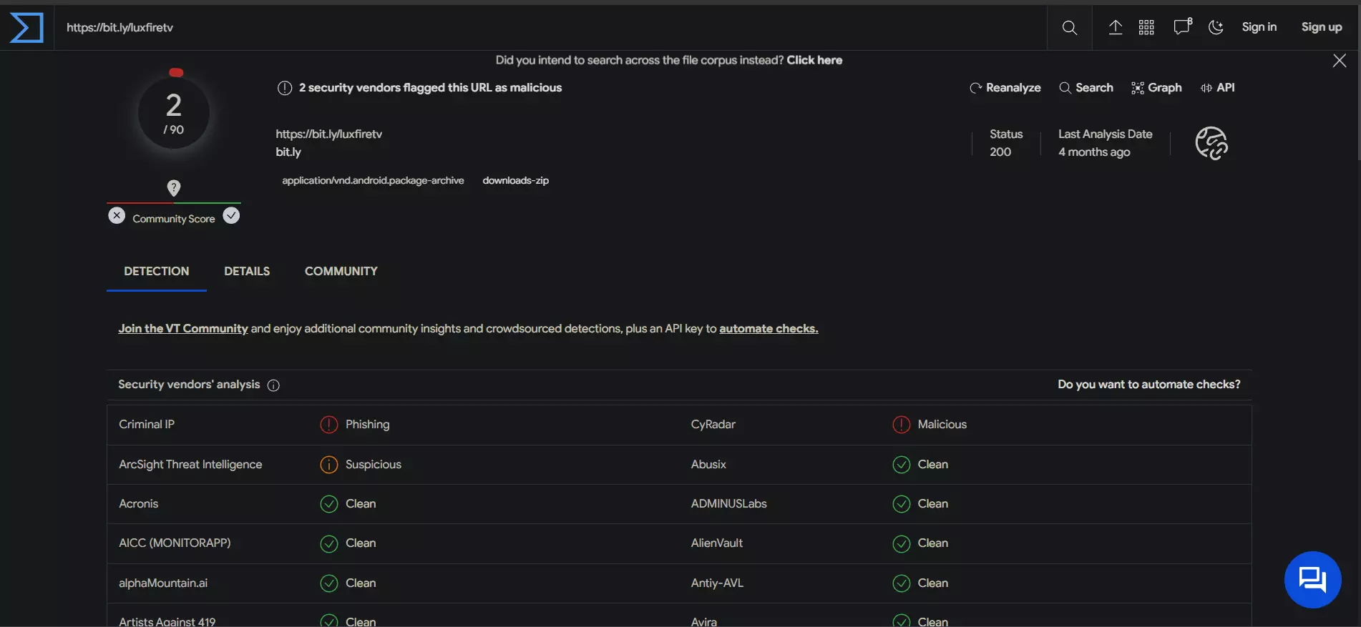This screenshot has width=1361, height=627.
Task: Open the API option
Action: pyautogui.click(x=1217, y=87)
